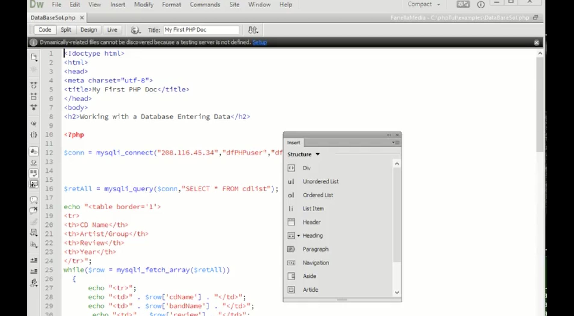Dismiss the testing server info bar
Image resolution: width=574 pixels, height=316 pixels.
536,42
